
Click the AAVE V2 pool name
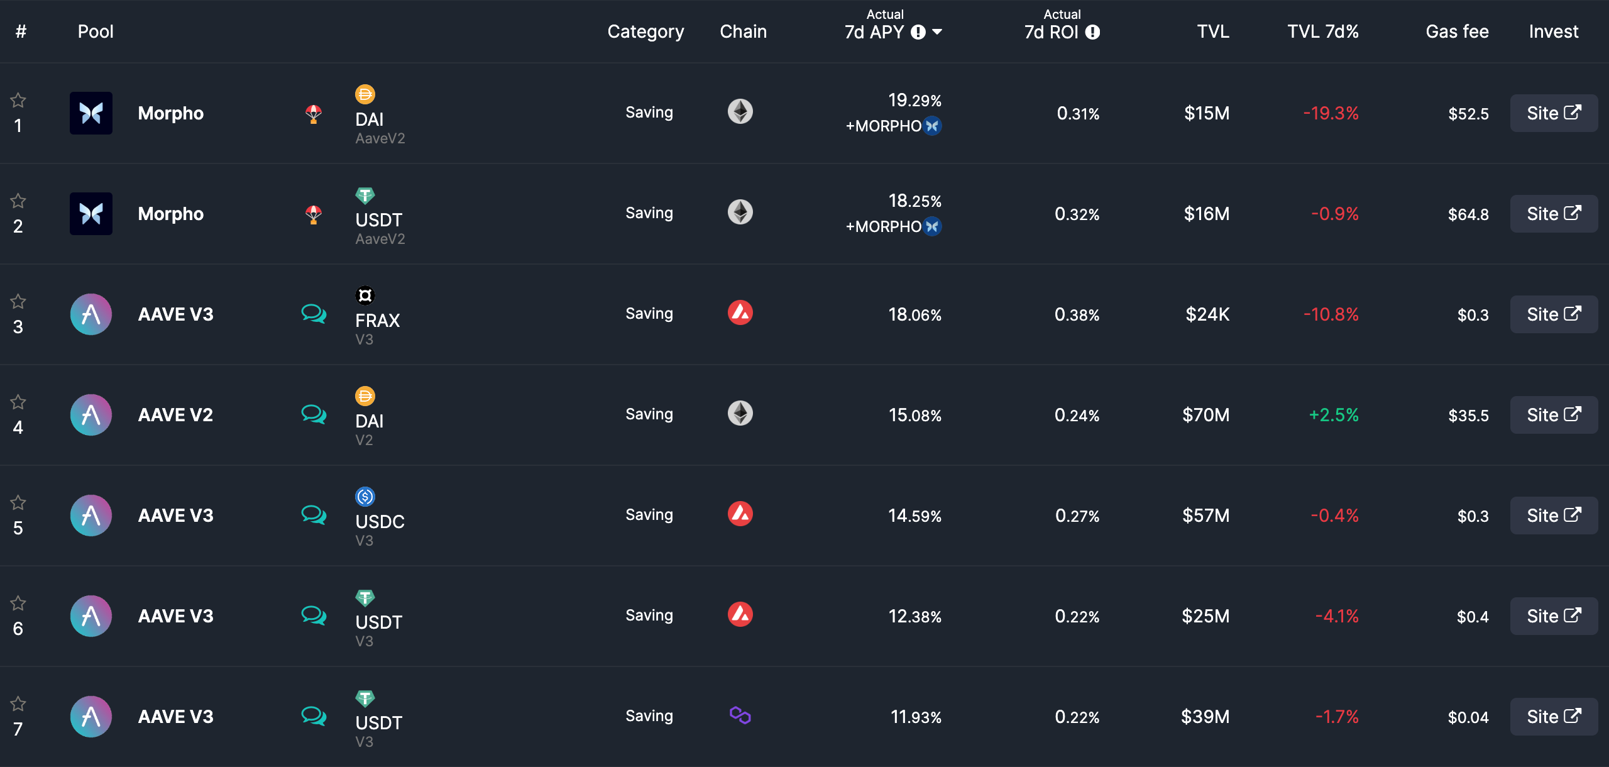tap(175, 415)
